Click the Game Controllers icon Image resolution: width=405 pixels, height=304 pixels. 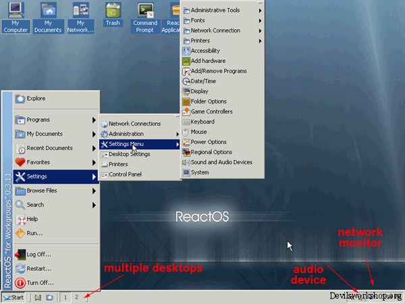click(186, 111)
